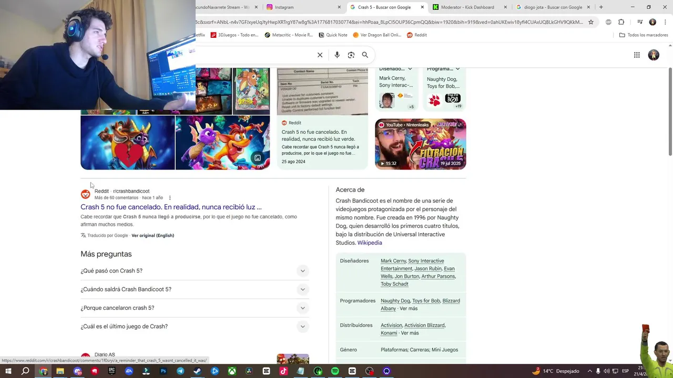This screenshot has height=378, width=673.
Task: Close the Instagram tab
Action: coord(339,7)
